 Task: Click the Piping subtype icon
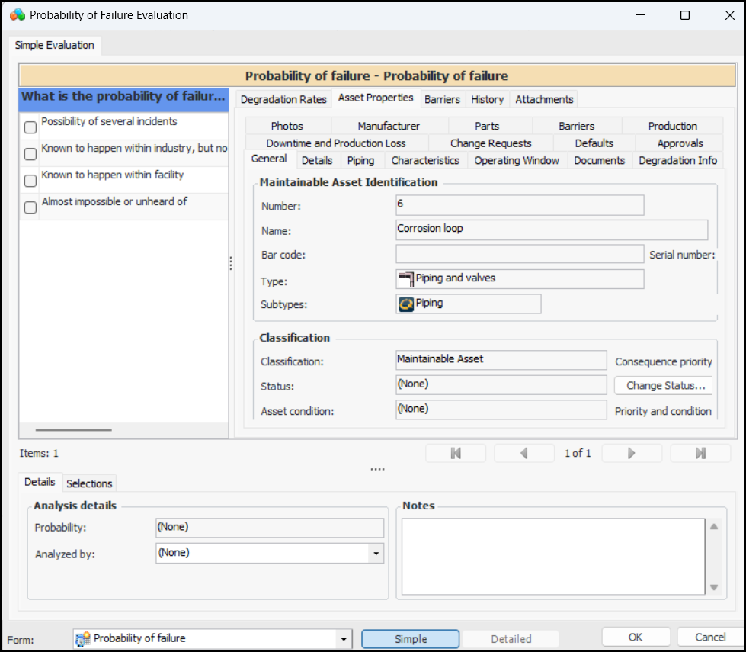coord(406,304)
